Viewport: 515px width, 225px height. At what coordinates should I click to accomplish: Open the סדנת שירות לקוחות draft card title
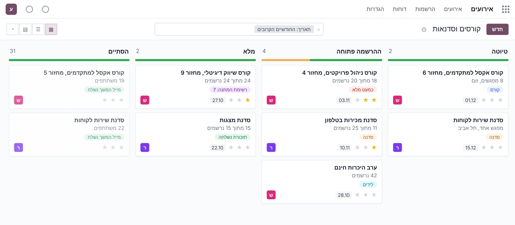pos(478,120)
